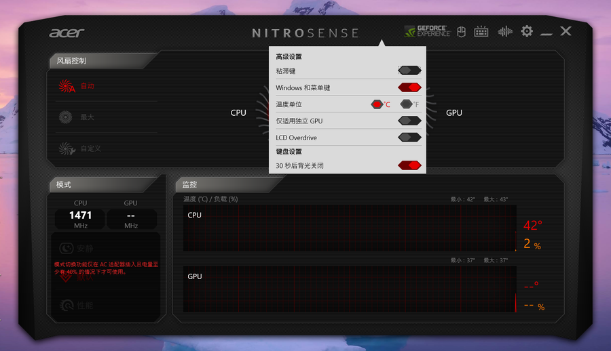Enable 仅适用独立 GPU switch
Viewport: 611px width, 351px height.
click(409, 121)
